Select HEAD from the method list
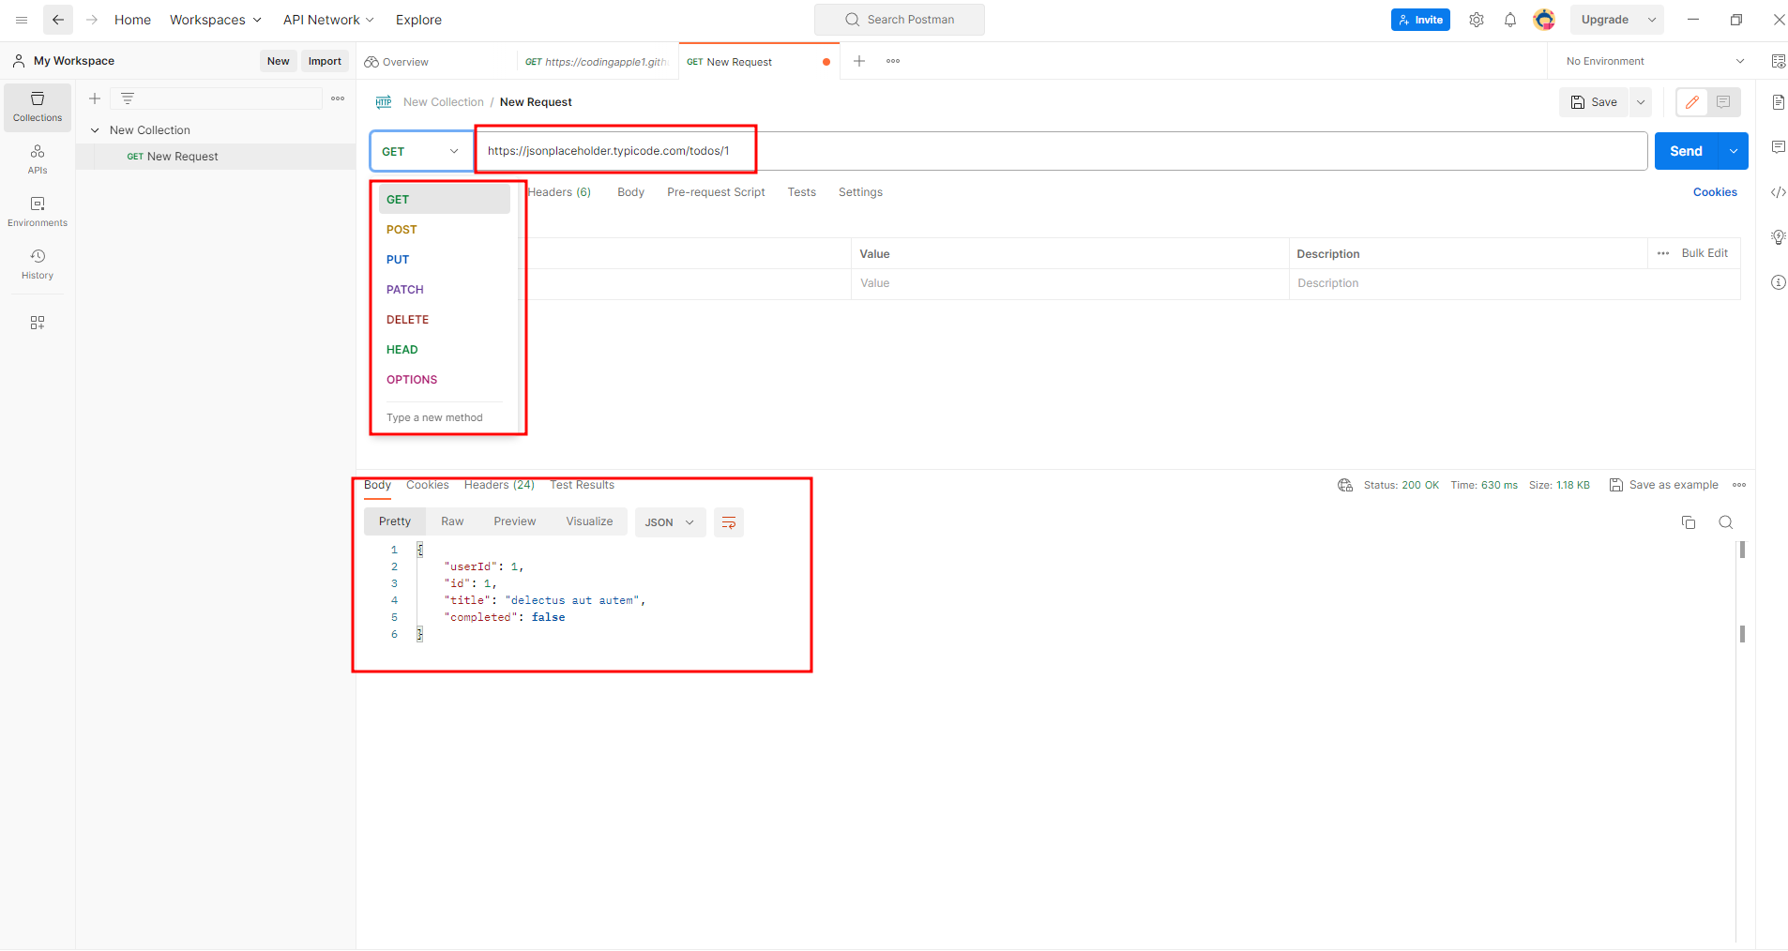The width and height of the screenshot is (1788, 951). (445, 350)
